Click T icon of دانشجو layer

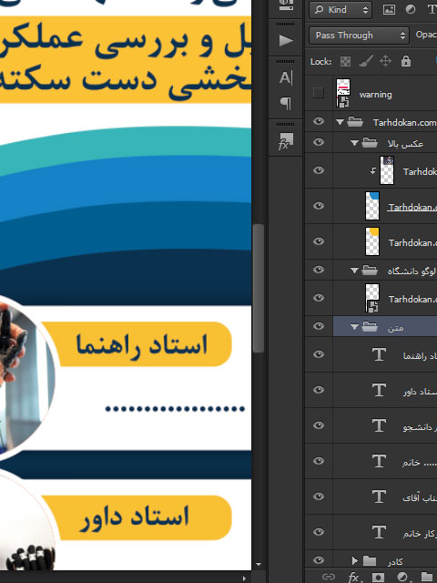point(379,425)
